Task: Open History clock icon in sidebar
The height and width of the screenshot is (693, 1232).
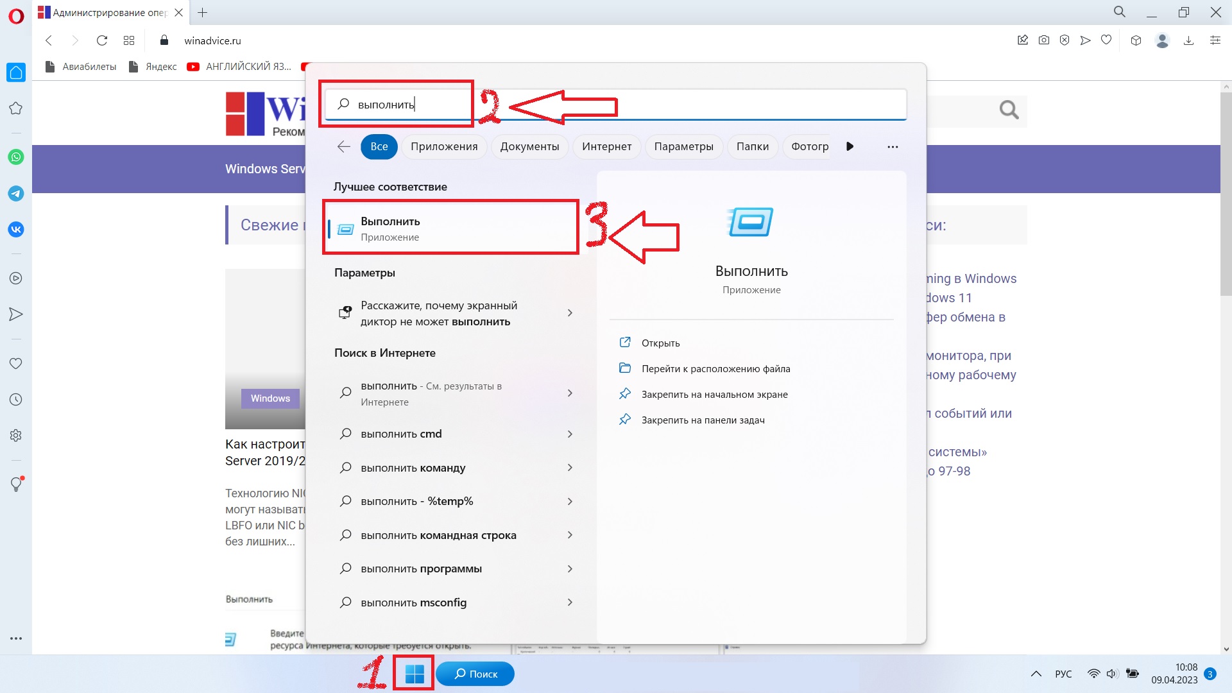Action: (x=16, y=399)
